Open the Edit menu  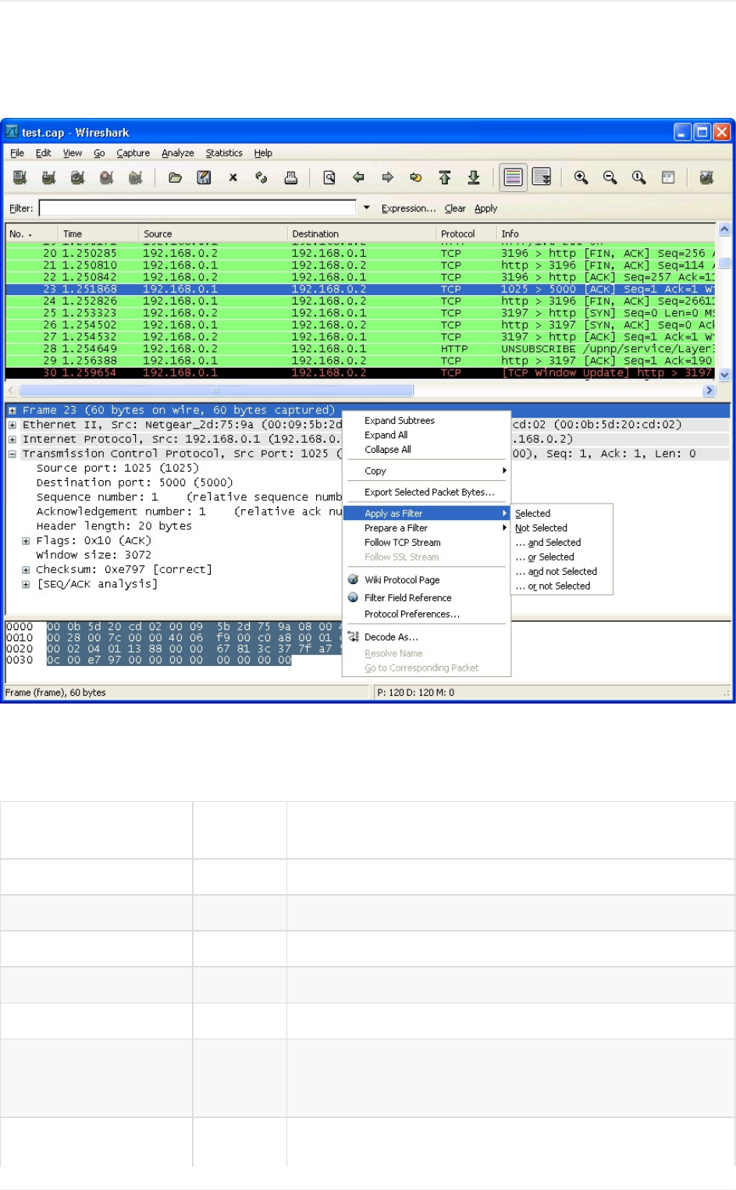[x=44, y=153]
